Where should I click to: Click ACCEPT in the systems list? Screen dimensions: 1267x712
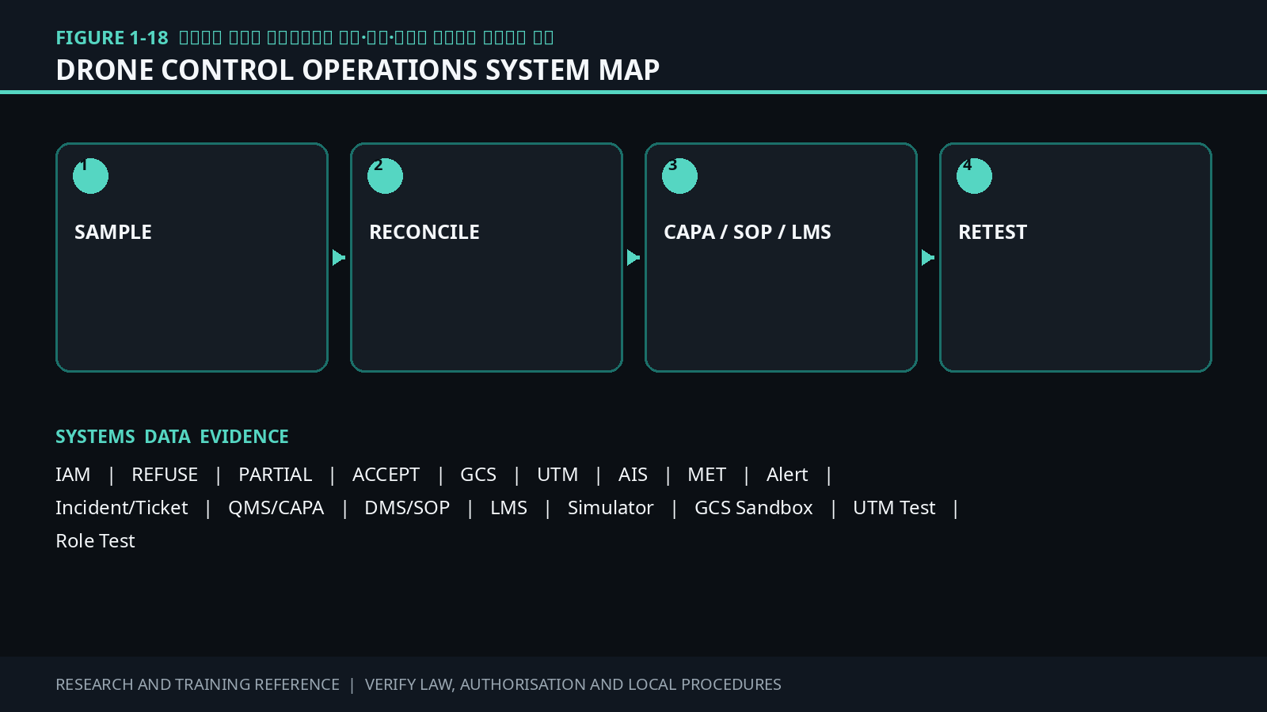click(386, 475)
